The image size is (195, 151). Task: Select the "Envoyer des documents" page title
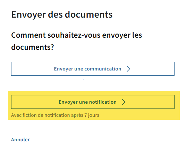tap(62, 15)
